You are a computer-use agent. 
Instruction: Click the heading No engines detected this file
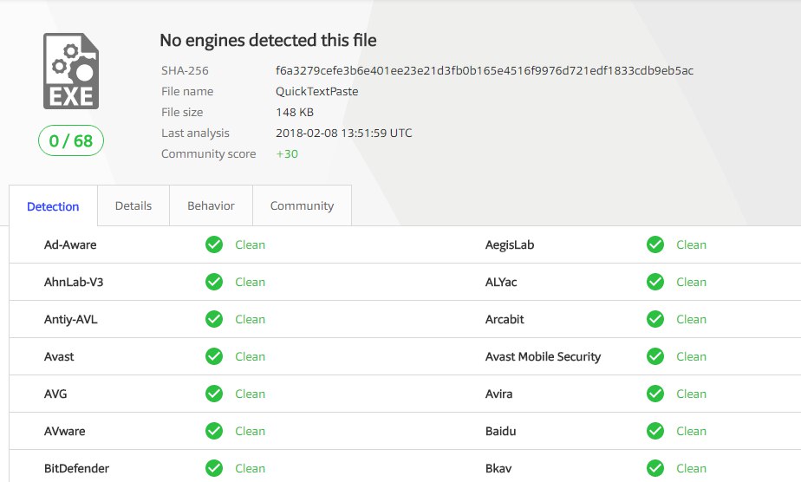268,41
